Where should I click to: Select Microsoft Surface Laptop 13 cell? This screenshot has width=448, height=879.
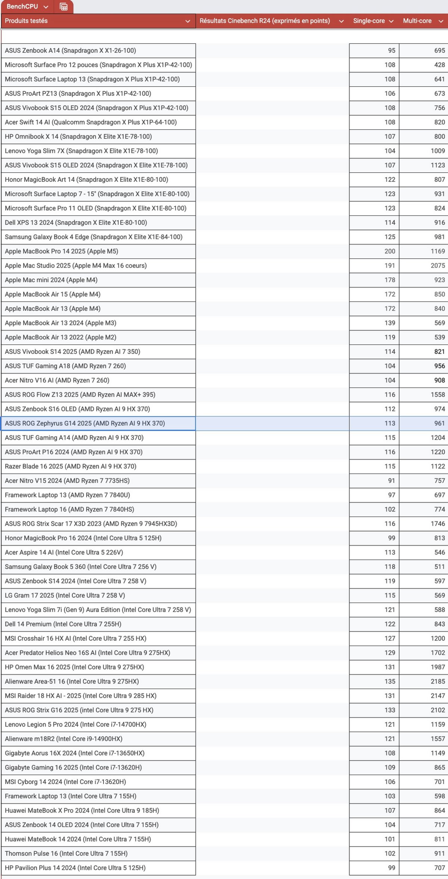(98, 79)
